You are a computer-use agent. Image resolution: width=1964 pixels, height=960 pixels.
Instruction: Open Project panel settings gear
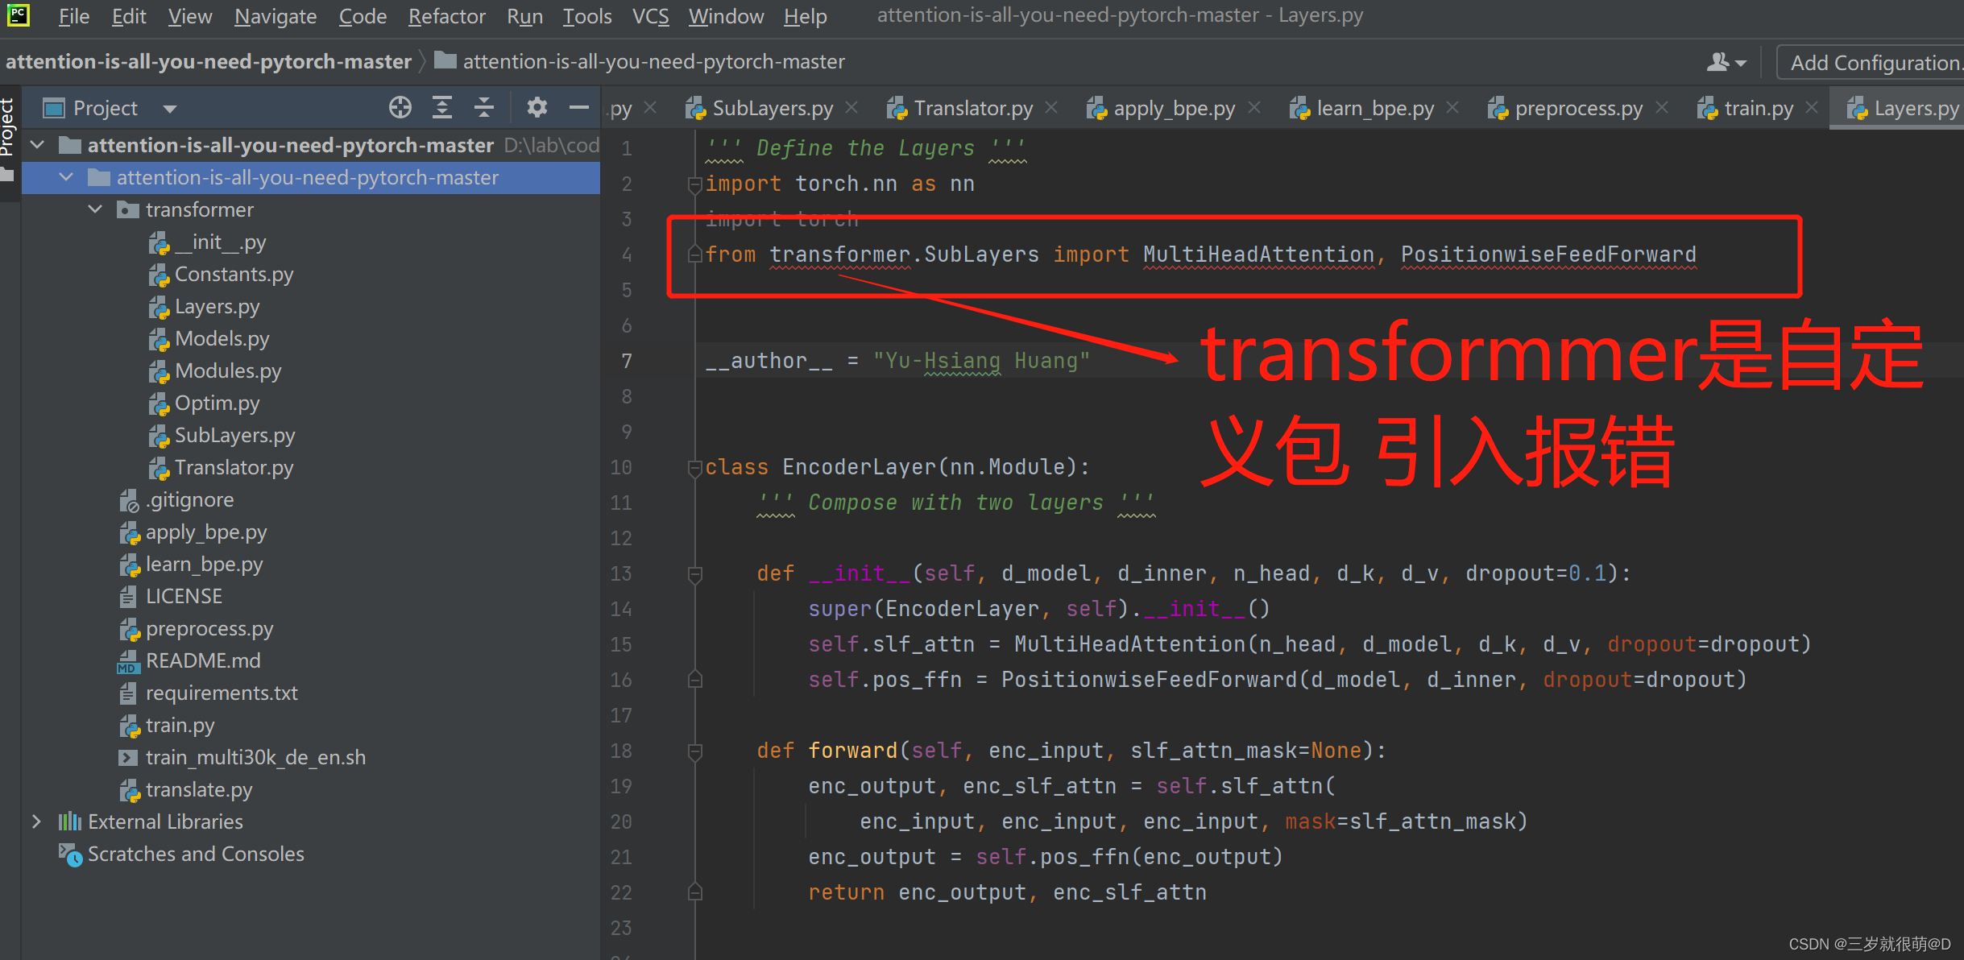[x=537, y=108]
